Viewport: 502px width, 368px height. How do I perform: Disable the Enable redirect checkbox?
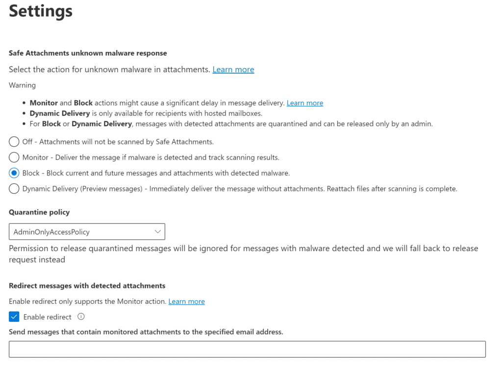click(x=14, y=316)
